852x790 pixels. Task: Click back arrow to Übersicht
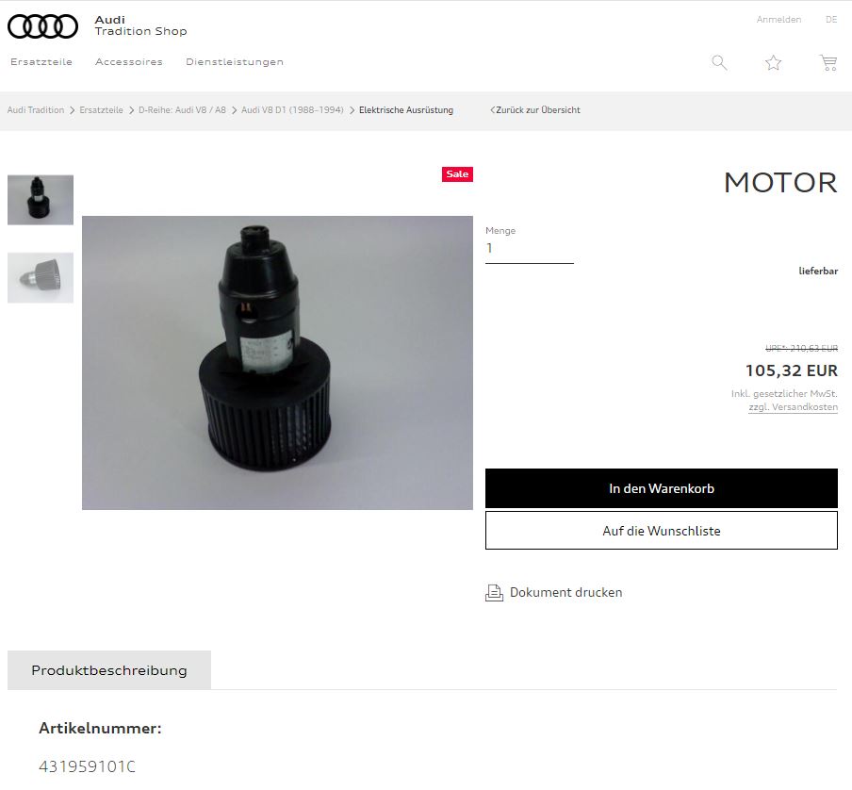(493, 110)
